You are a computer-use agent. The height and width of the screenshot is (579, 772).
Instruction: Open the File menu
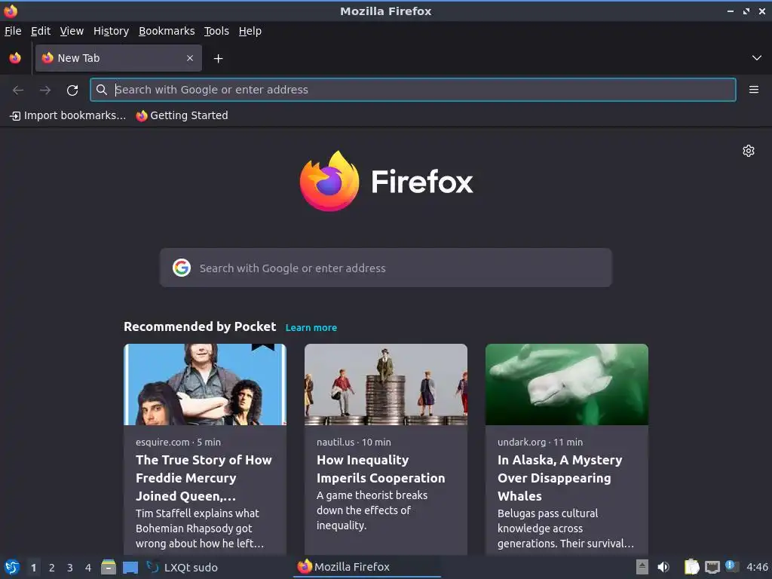pos(13,31)
